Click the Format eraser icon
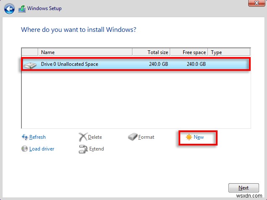267x200 pixels. (132, 137)
